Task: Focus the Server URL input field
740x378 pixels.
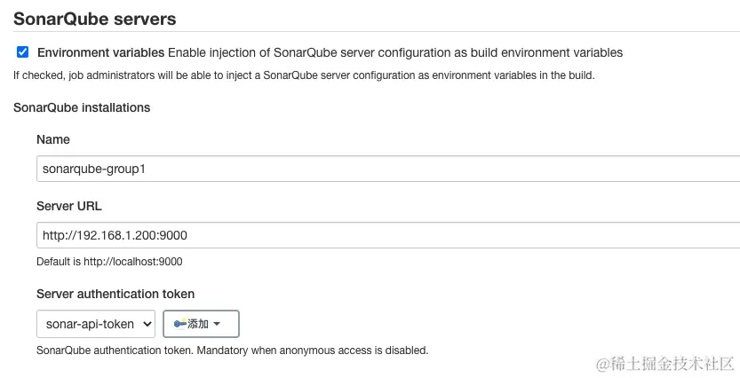Action: [x=388, y=235]
